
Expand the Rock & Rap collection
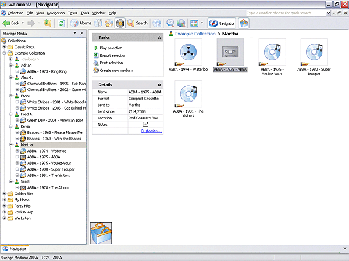coord(4,212)
